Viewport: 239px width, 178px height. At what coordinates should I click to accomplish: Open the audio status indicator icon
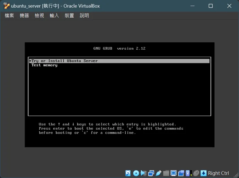[x=143, y=173]
